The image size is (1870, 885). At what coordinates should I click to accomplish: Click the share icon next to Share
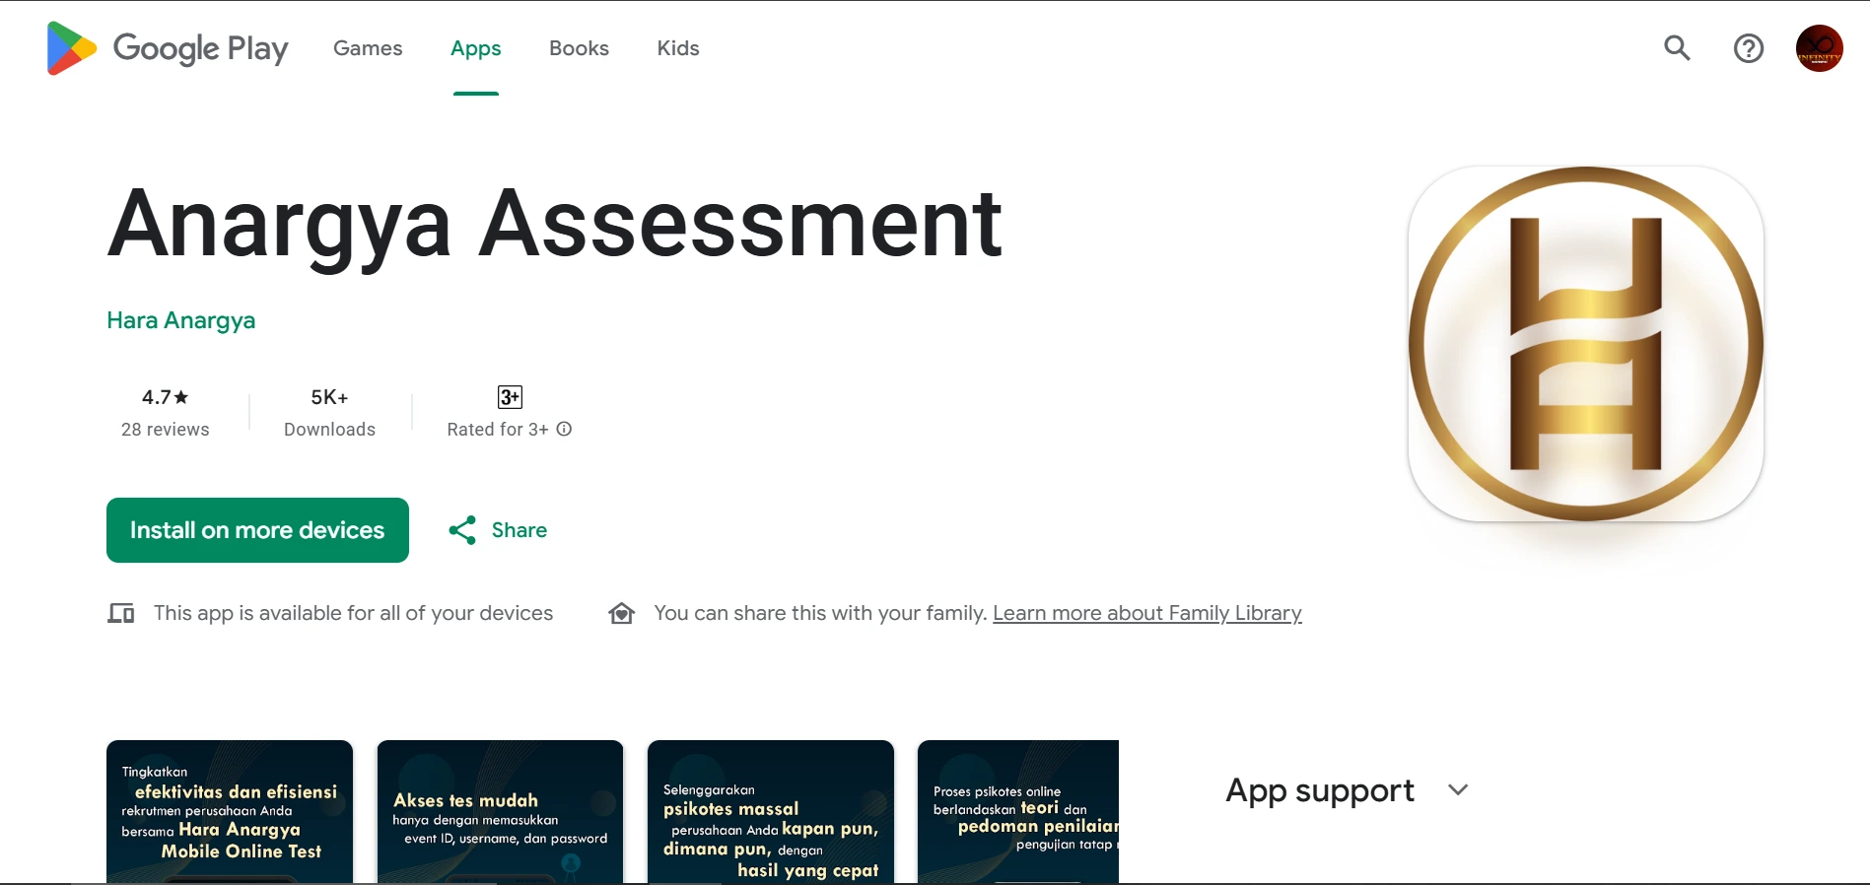click(462, 530)
